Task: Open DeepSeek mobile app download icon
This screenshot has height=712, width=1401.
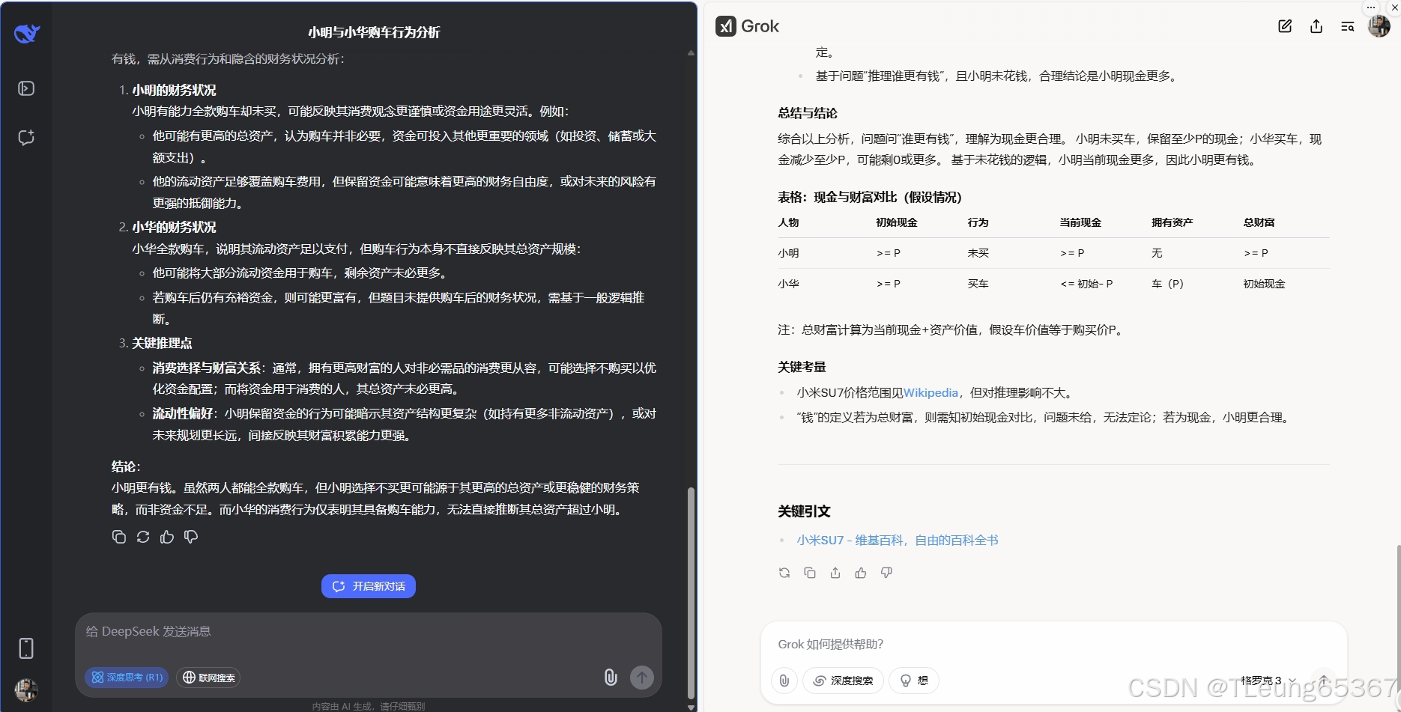Action: click(26, 648)
